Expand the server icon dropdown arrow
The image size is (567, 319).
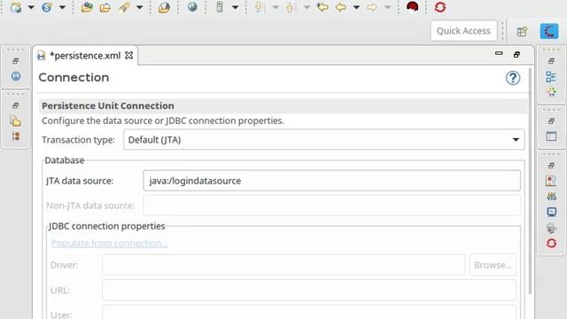click(x=235, y=7)
